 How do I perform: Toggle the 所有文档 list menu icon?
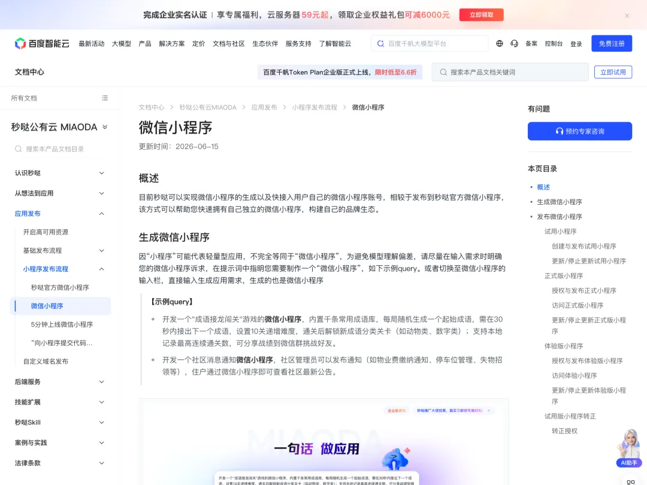[105, 98]
